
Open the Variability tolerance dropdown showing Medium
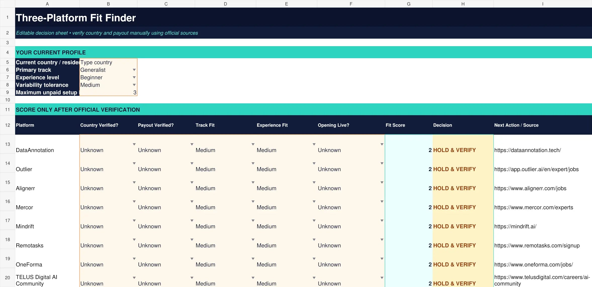pos(134,85)
